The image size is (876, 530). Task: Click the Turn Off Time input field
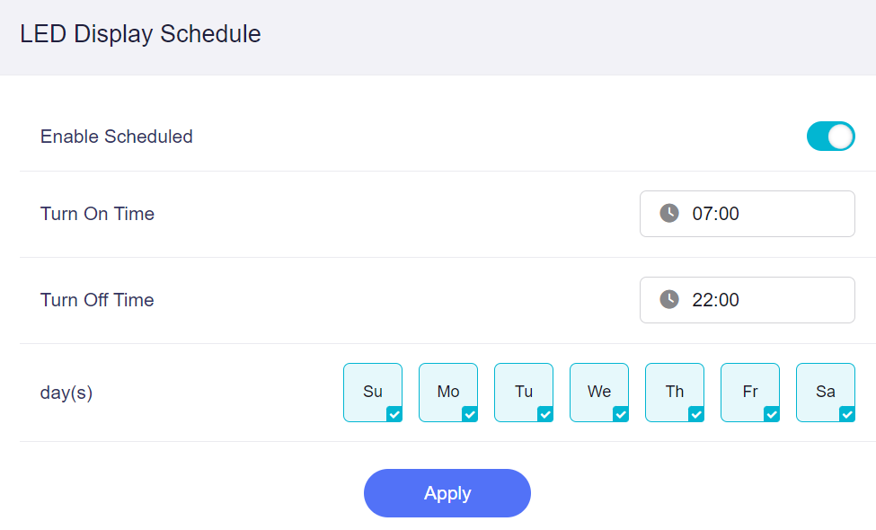click(747, 299)
